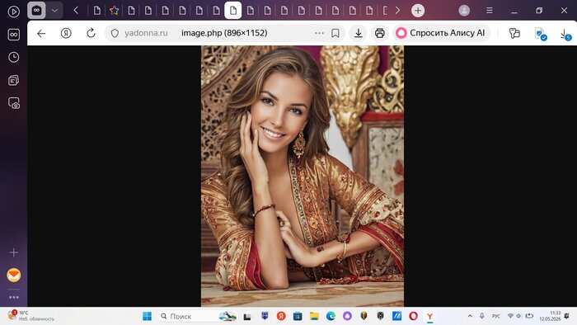
Task: Open network settings via Wi-Fi icon
Action: pyautogui.click(x=510, y=316)
